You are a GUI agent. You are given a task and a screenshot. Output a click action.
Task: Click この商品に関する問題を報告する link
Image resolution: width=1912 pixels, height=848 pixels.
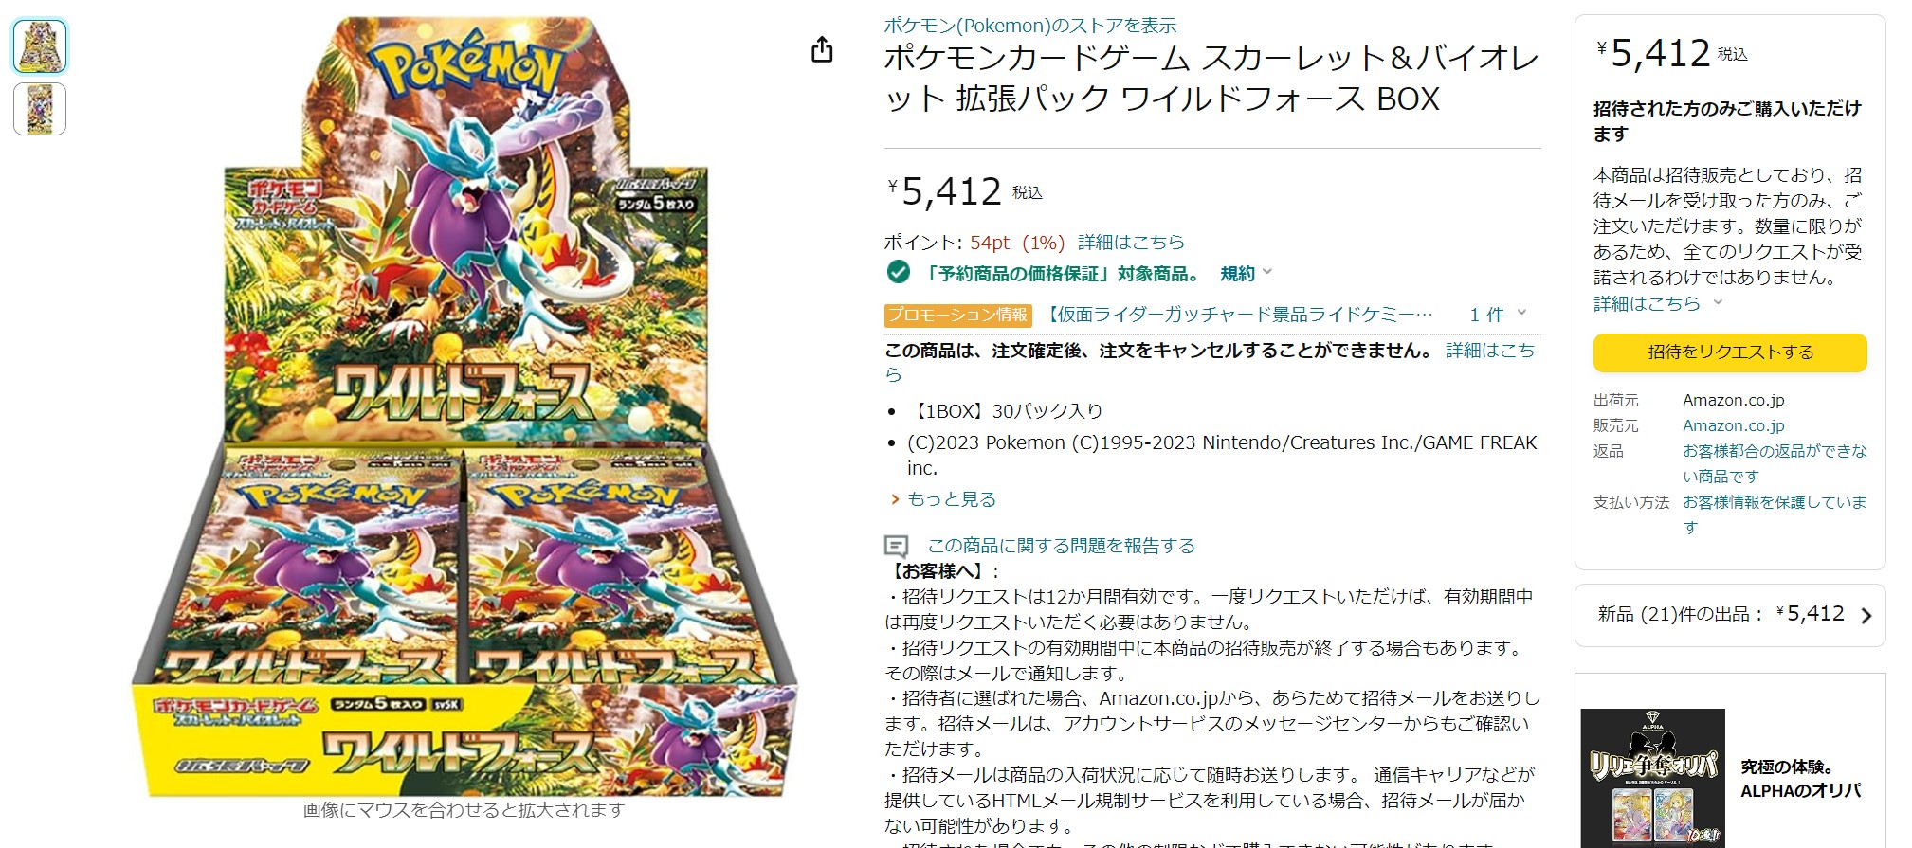pos(1061,546)
